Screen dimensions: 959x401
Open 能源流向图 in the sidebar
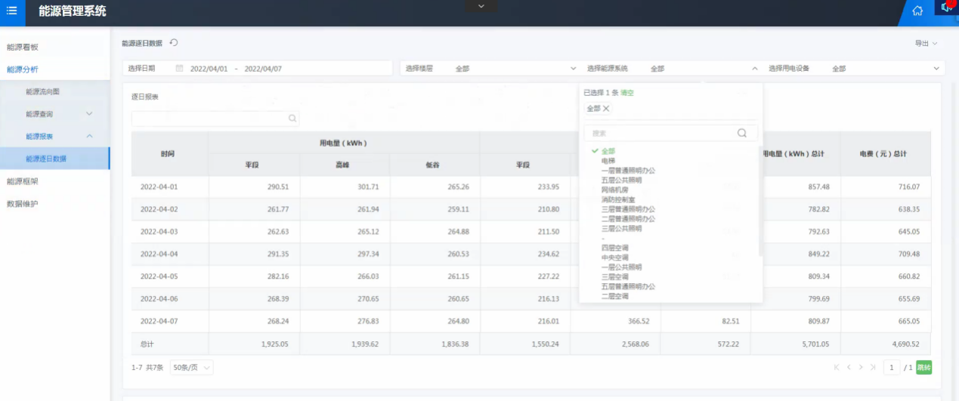pos(42,91)
